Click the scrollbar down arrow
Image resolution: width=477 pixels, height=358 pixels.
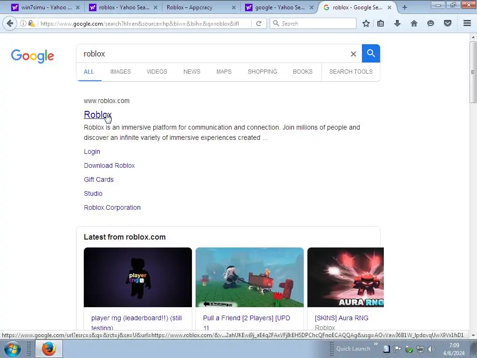pos(473,335)
